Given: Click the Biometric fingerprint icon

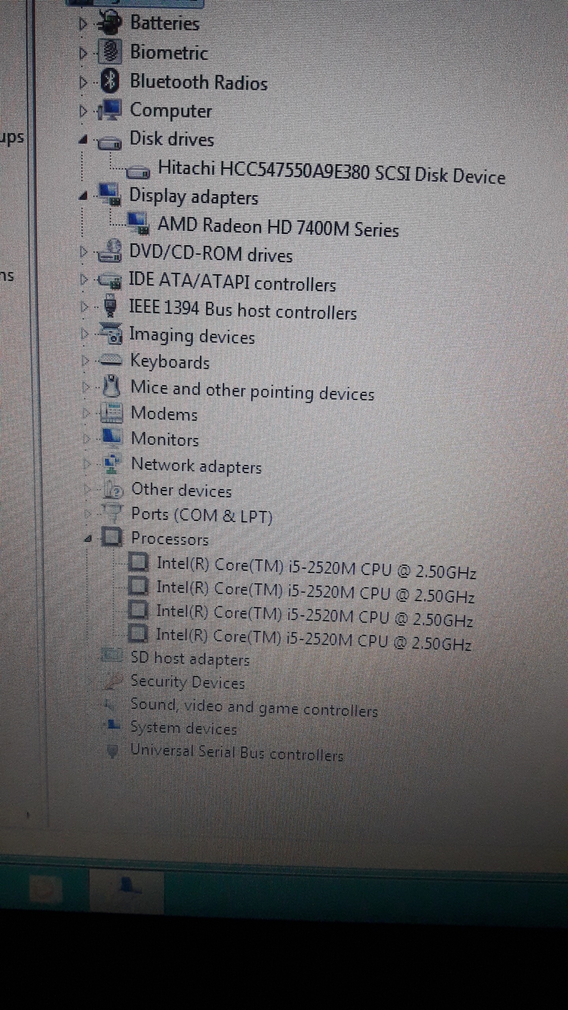Looking at the screenshot, I should point(109,52).
